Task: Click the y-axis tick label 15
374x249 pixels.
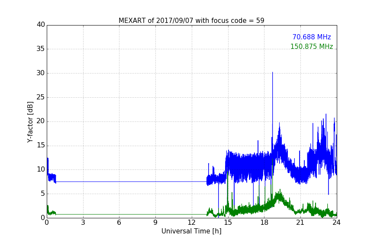Action: (41, 145)
